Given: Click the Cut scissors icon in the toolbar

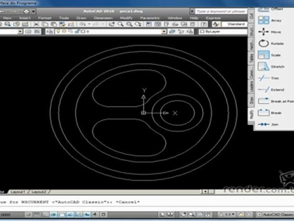Looking at the screenshot, I should [x=36, y=24].
